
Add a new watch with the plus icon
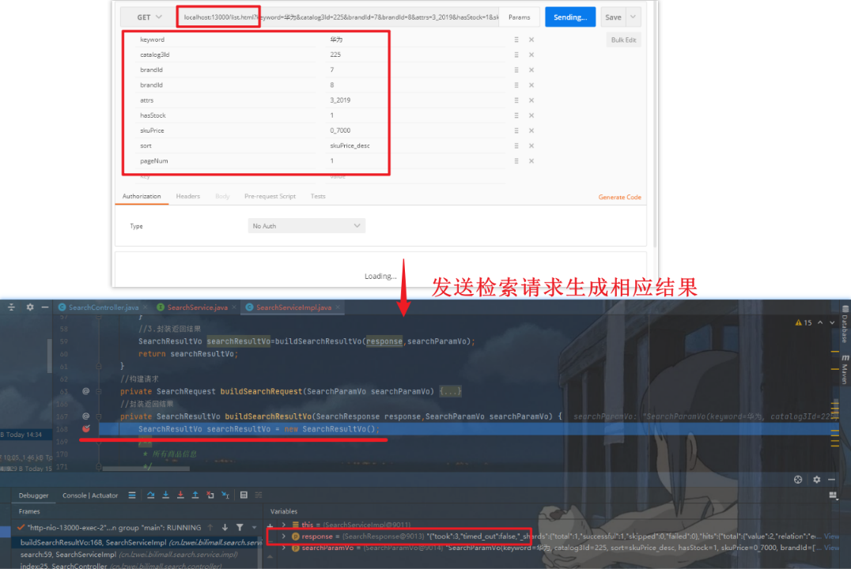(x=270, y=526)
